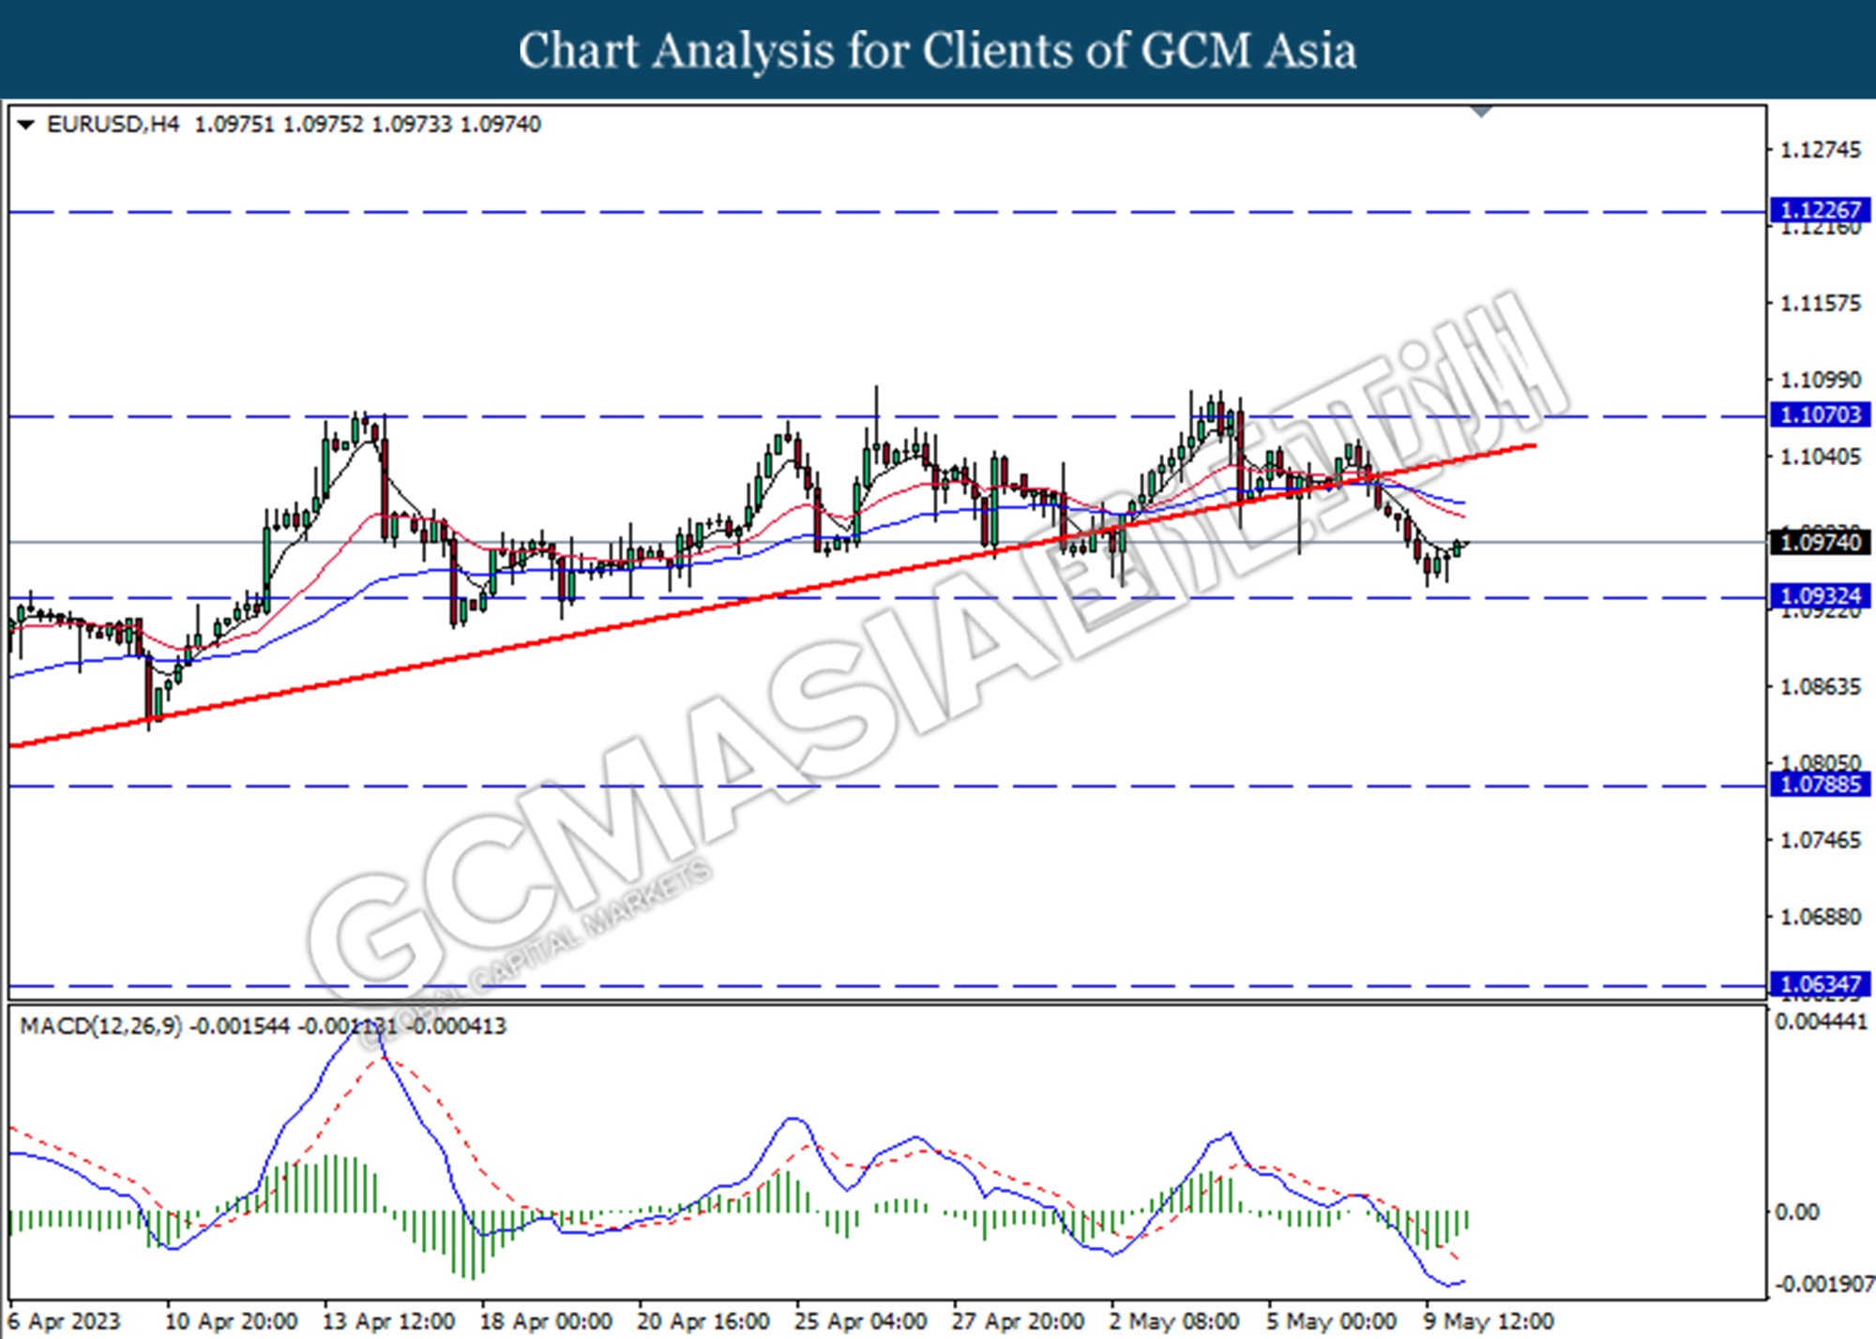Click the current price tag 1.09740
Screen dimensions: 1876x1339
point(1820,542)
